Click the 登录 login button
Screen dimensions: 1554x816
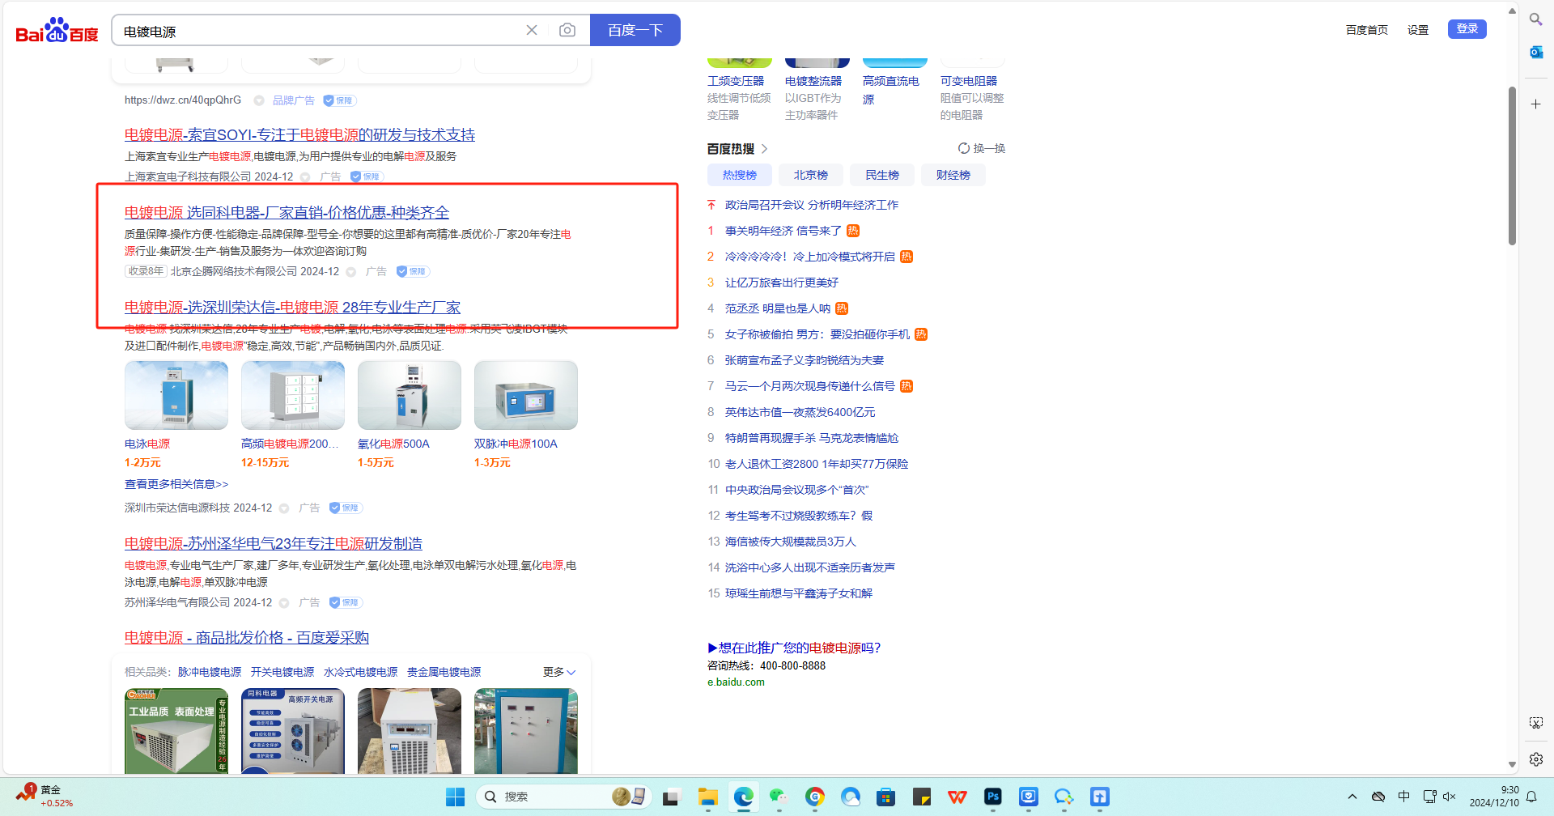[x=1467, y=29]
